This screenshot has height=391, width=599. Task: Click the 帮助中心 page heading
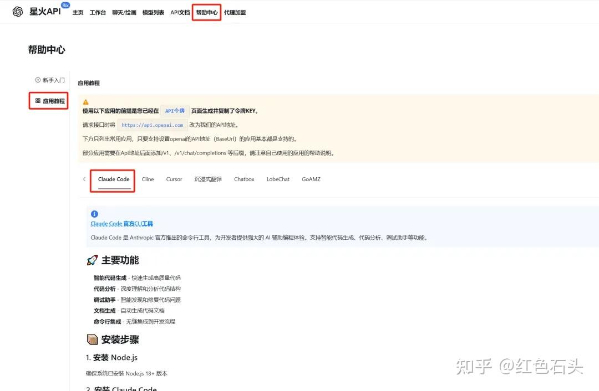pos(46,50)
